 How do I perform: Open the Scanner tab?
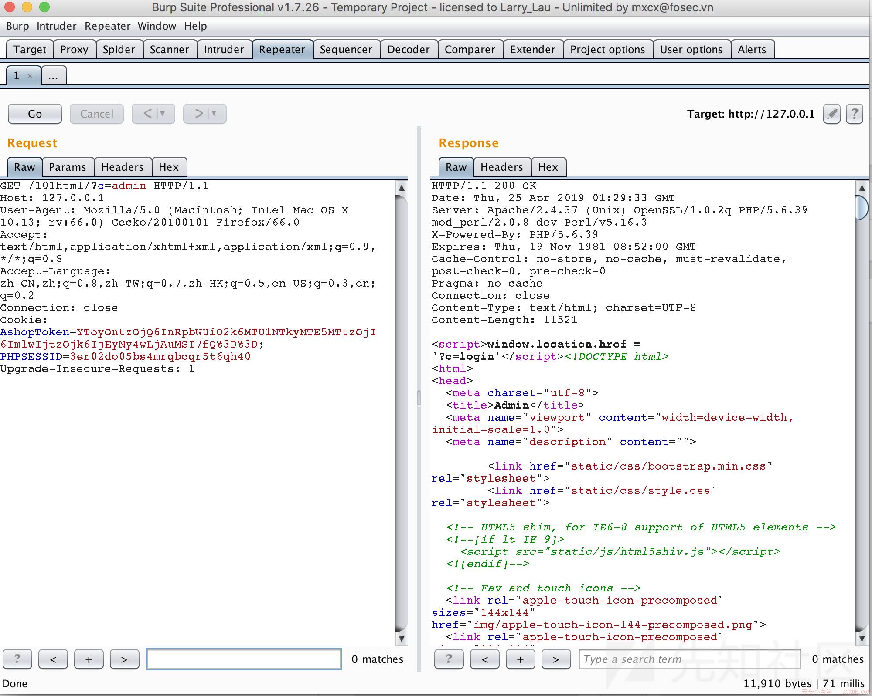[170, 50]
